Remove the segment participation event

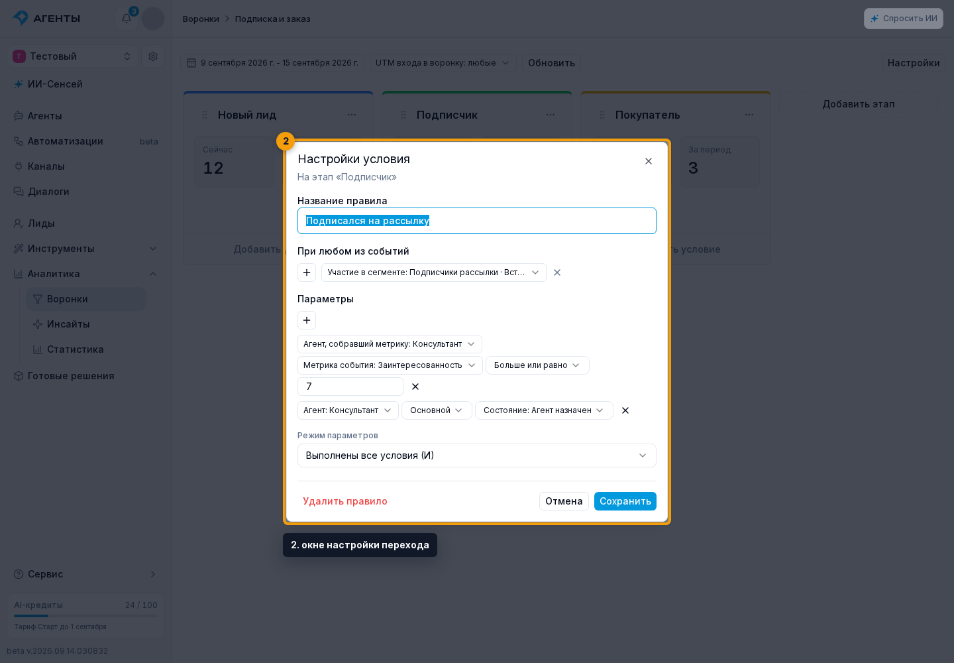coord(557,272)
